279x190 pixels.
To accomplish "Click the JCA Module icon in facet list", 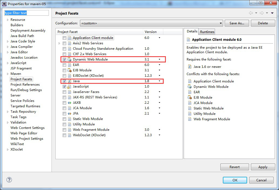I will tap(70, 108).
